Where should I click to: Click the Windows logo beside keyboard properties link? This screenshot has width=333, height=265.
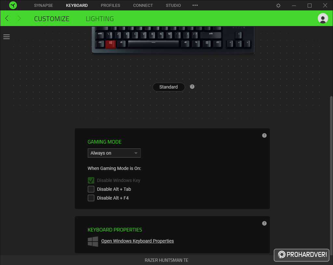pos(93,241)
